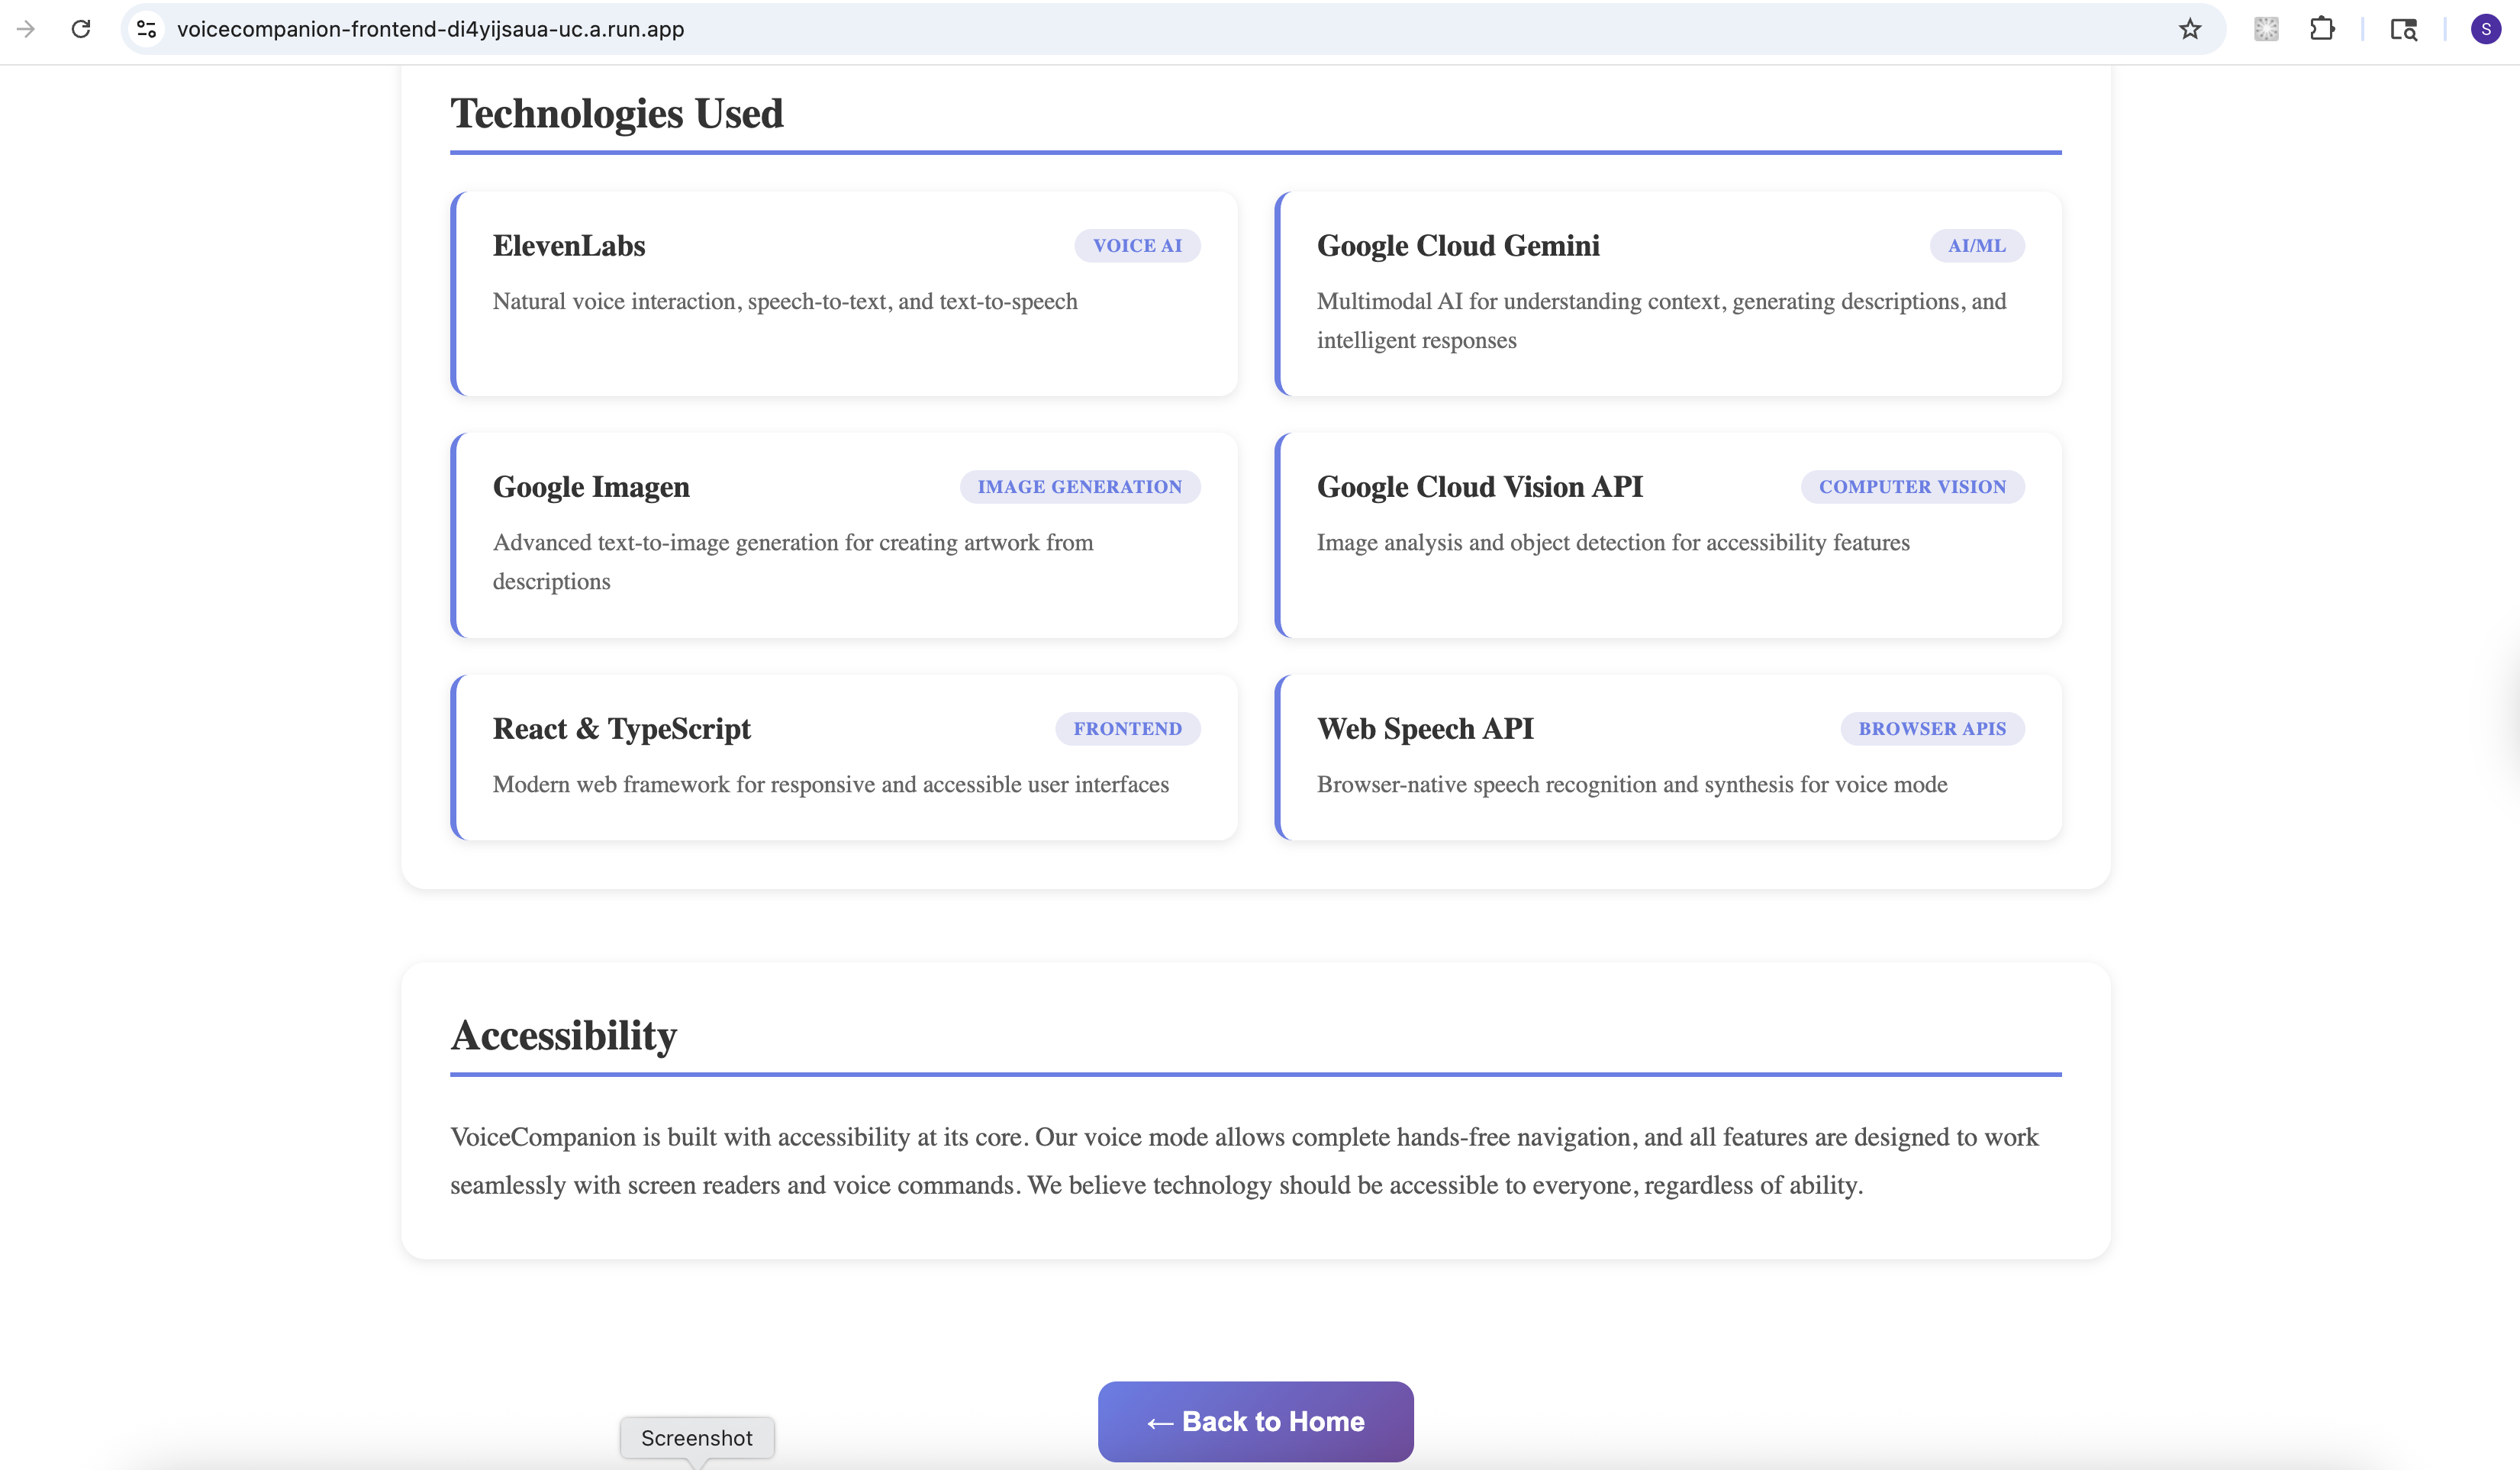Click the Web Speech API card heading
This screenshot has width=2520, height=1470.
(1425, 729)
